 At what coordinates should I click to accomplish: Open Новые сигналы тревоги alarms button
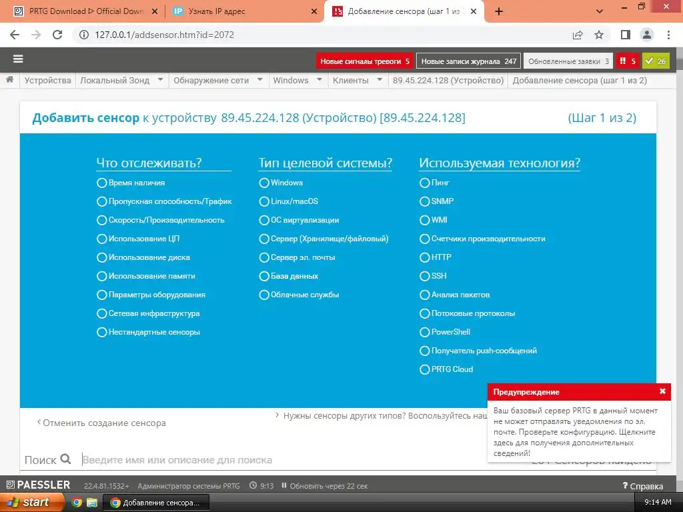tap(365, 61)
